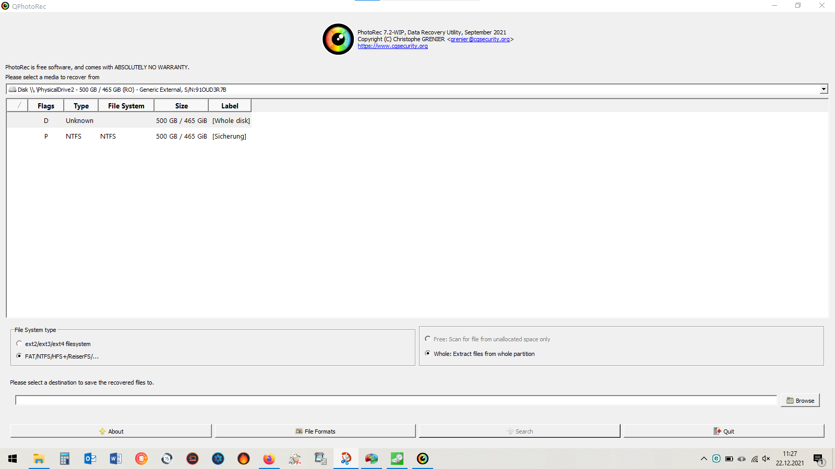The image size is (835, 469).
Task: Select the NTFS Sicherung partition row
Action: [129, 136]
